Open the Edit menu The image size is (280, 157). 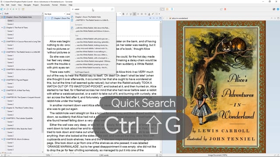(8, 5)
